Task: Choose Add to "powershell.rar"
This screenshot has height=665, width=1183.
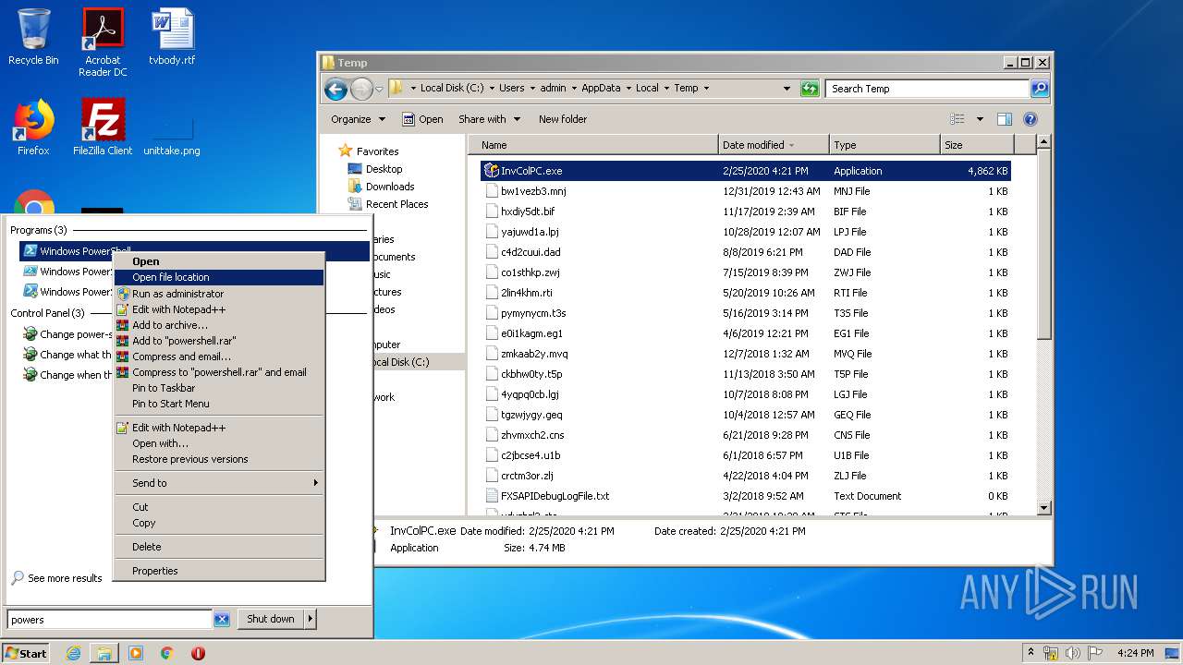Action: pos(219,341)
